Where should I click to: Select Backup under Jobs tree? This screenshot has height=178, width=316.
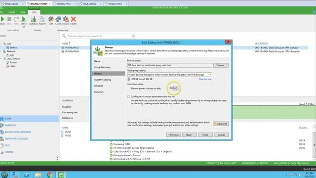point(13,47)
